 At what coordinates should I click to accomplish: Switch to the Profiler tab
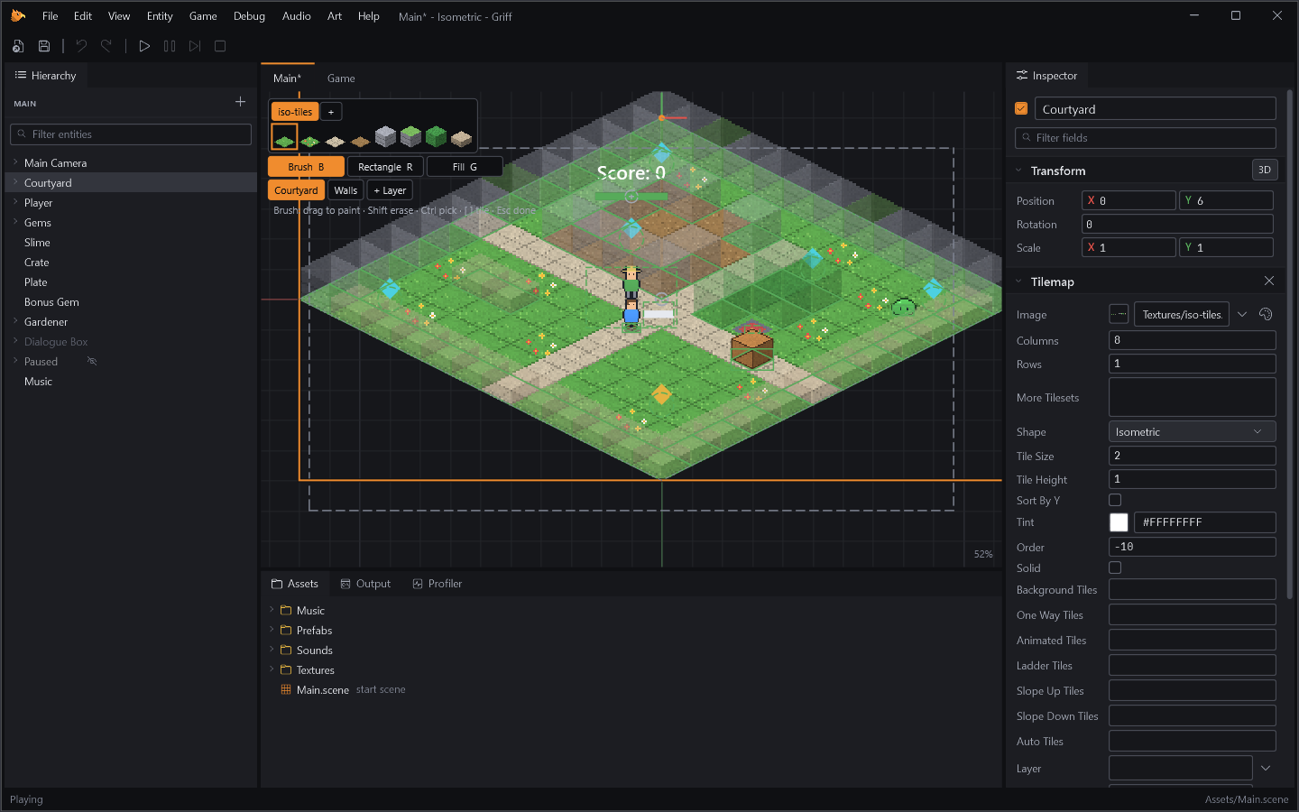[438, 584]
